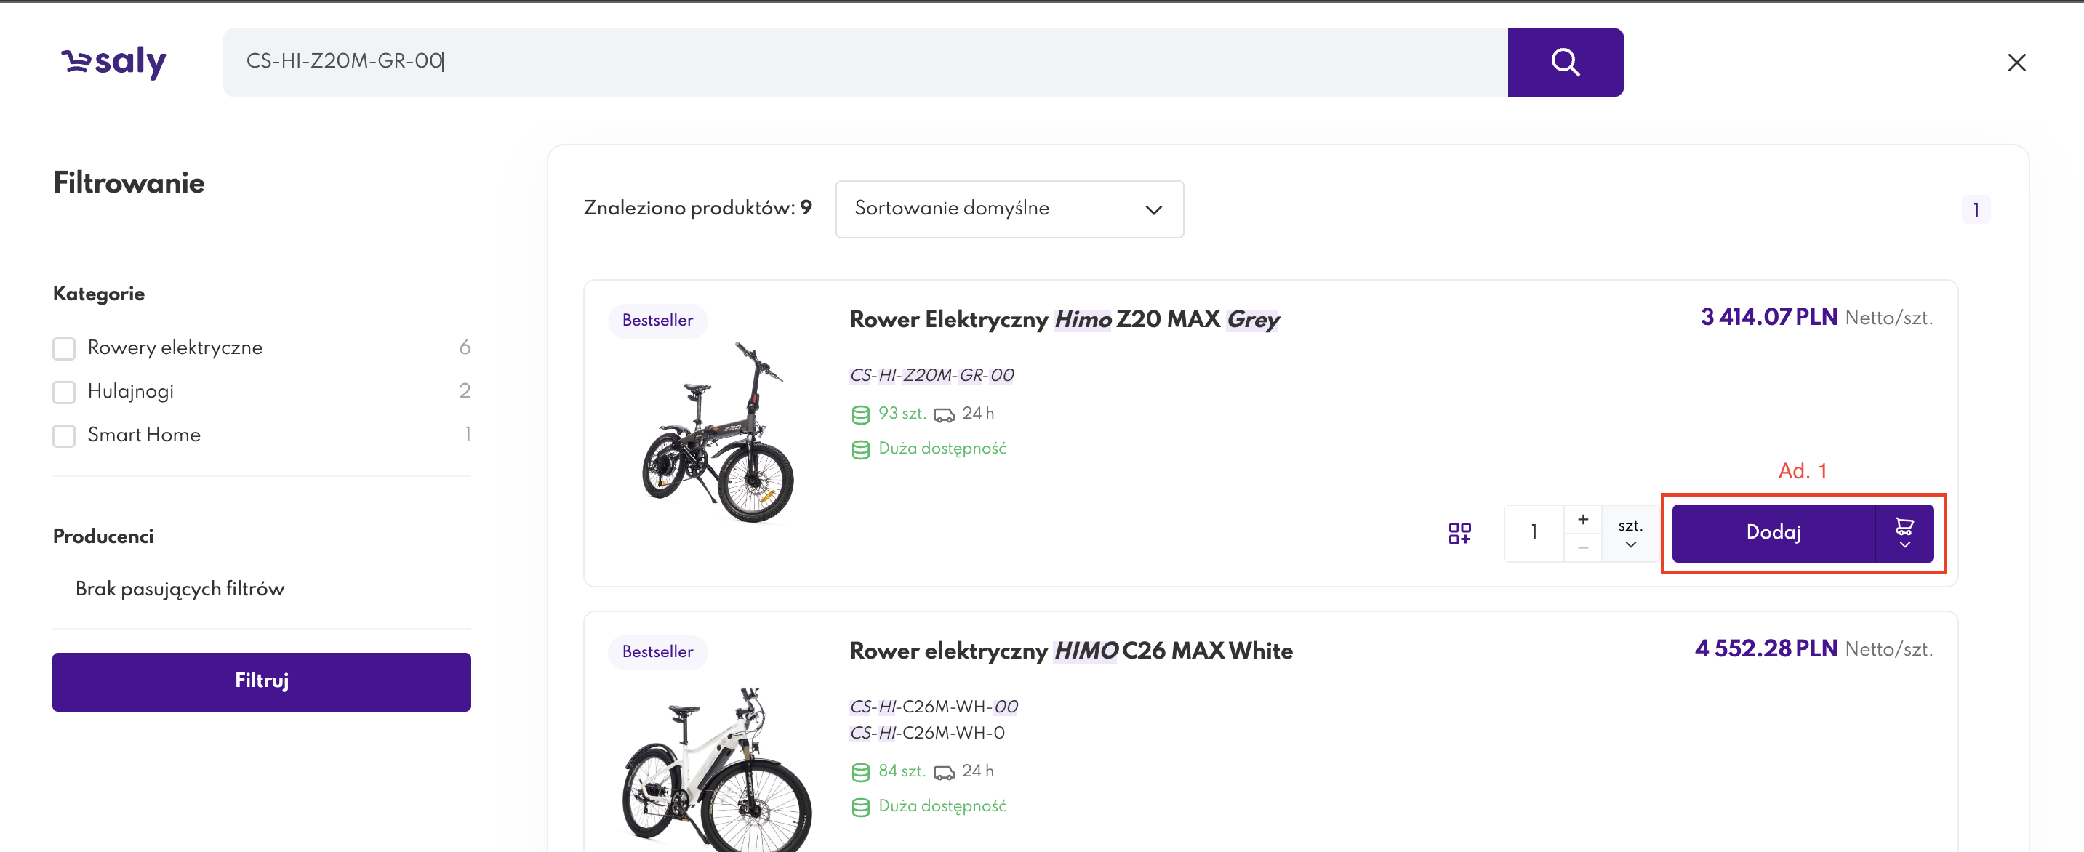Image resolution: width=2084 pixels, height=852 pixels.
Task: Click the magnifier search button
Action: click(1565, 63)
